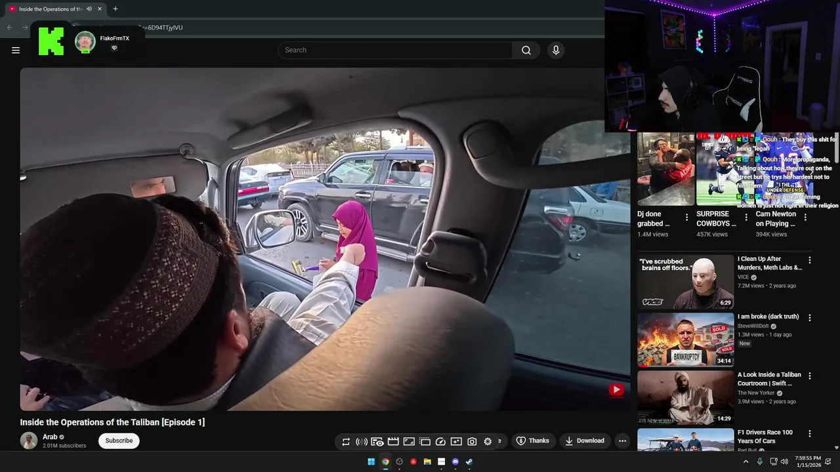
Task: Click the FlakoFrmTX streamer avatar
Action: [85, 42]
